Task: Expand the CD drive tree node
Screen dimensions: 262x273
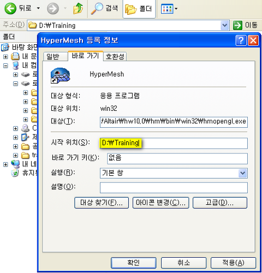Action: point(15,129)
